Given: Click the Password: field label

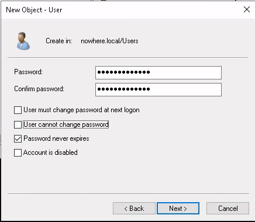Looking at the screenshot, I should coord(28,72).
